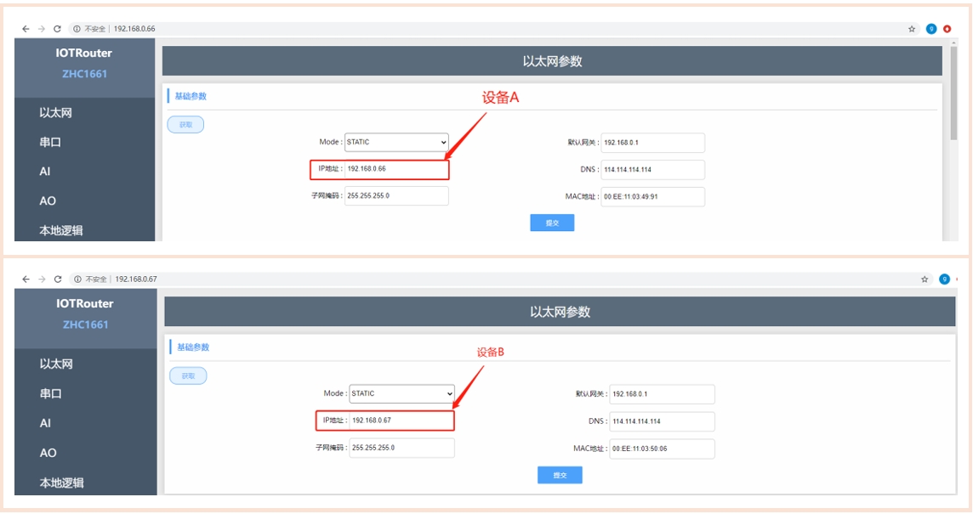The height and width of the screenshot is (514, 973).
Task: Click the MAC地址 field ending in 50:06
Action: pos(662,449)
